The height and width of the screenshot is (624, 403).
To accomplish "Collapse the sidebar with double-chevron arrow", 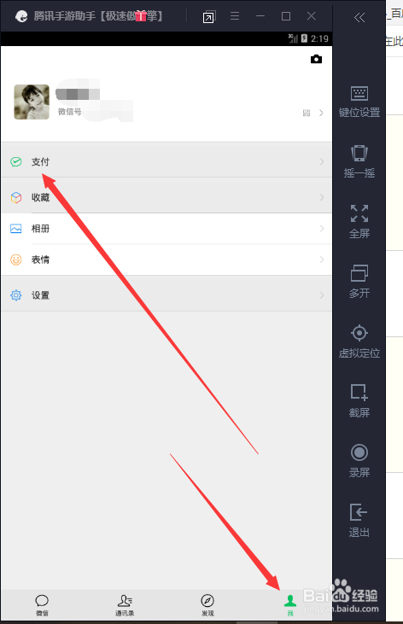I will (x=359, y=17).
